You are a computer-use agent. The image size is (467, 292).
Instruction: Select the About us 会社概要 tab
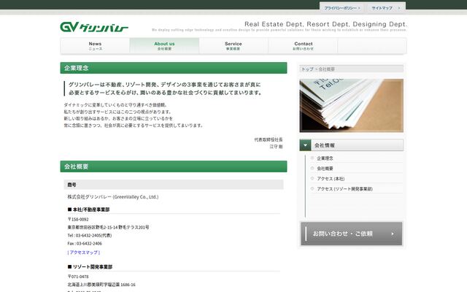coord(164,46)
